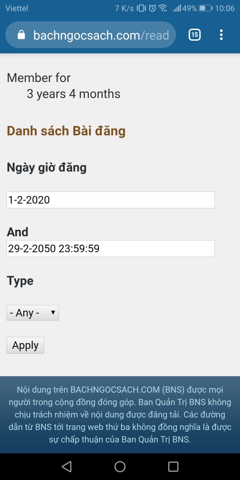Open Chrome's three-dot overflow menu
Screen dimensions: 240x480
[221, 35]
